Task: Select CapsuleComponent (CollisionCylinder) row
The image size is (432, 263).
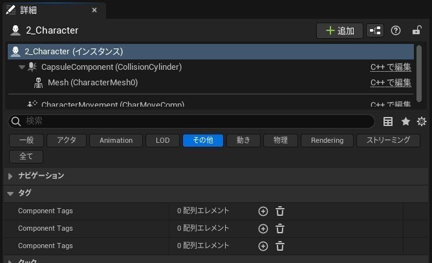Action: (x=211, y=67)
